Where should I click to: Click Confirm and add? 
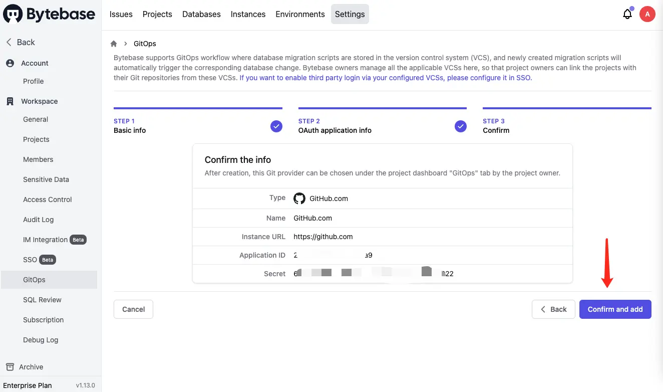615,309
